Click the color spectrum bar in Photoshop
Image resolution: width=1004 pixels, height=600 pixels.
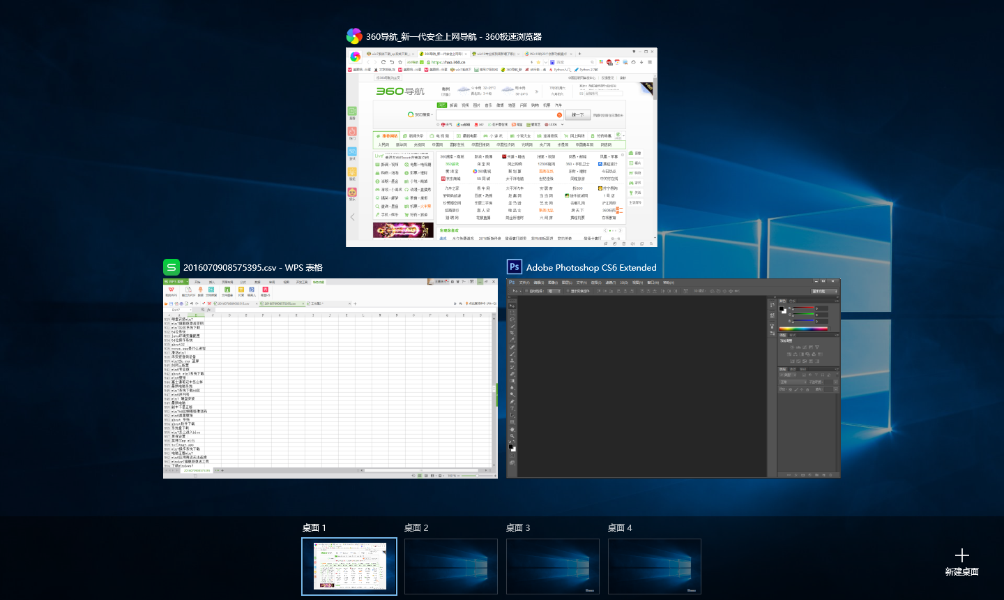tap(803, 328)
